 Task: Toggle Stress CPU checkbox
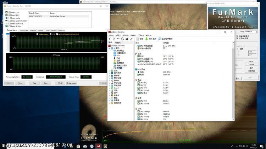coord(10,12)
